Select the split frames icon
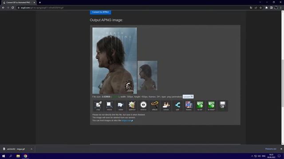Image resolution: width=284 pixels, height=159 pixels. click(x=177, y=106)
